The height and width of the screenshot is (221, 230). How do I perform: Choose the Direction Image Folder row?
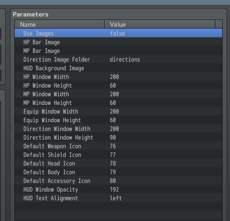click(118, 59)
